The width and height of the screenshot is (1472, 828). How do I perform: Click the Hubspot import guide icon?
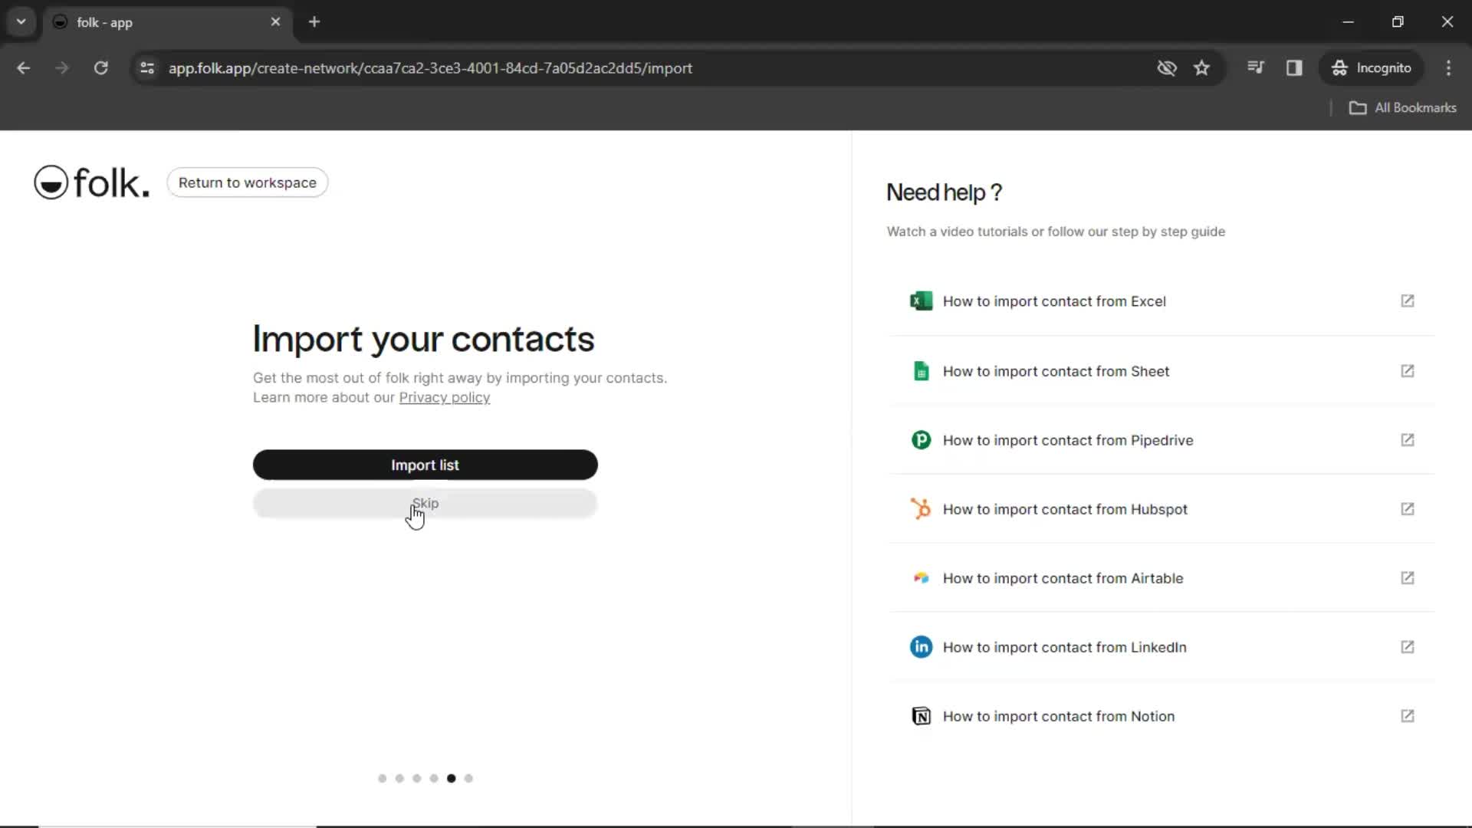click(x=922, y=508)
